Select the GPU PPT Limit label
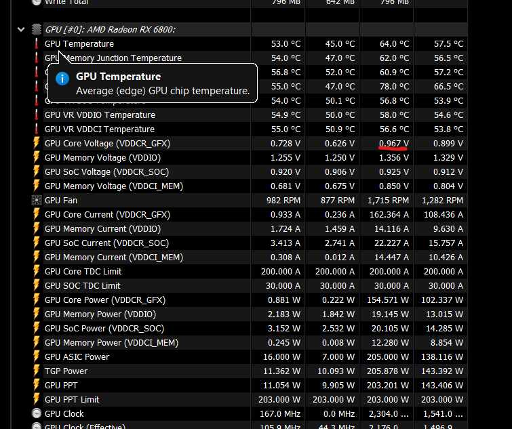The width and height of the screenshot is (512, 429). point(72,400)
